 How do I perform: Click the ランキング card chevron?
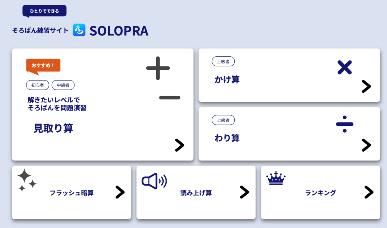(369, 192)
